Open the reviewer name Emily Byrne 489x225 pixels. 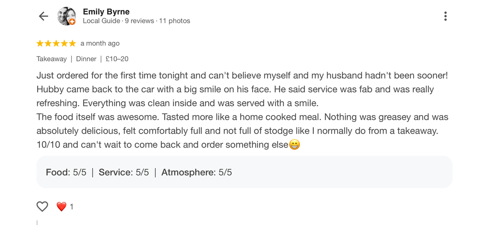[x=106, y=12]
